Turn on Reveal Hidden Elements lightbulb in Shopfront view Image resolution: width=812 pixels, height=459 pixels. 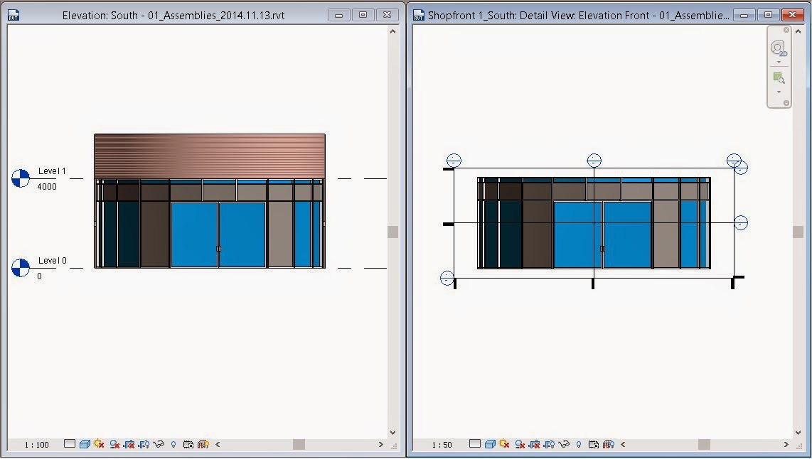(578, 444)
